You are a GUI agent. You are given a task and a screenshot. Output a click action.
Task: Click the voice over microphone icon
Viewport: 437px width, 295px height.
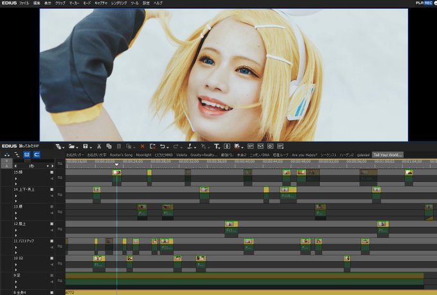[x=227, y=147]
